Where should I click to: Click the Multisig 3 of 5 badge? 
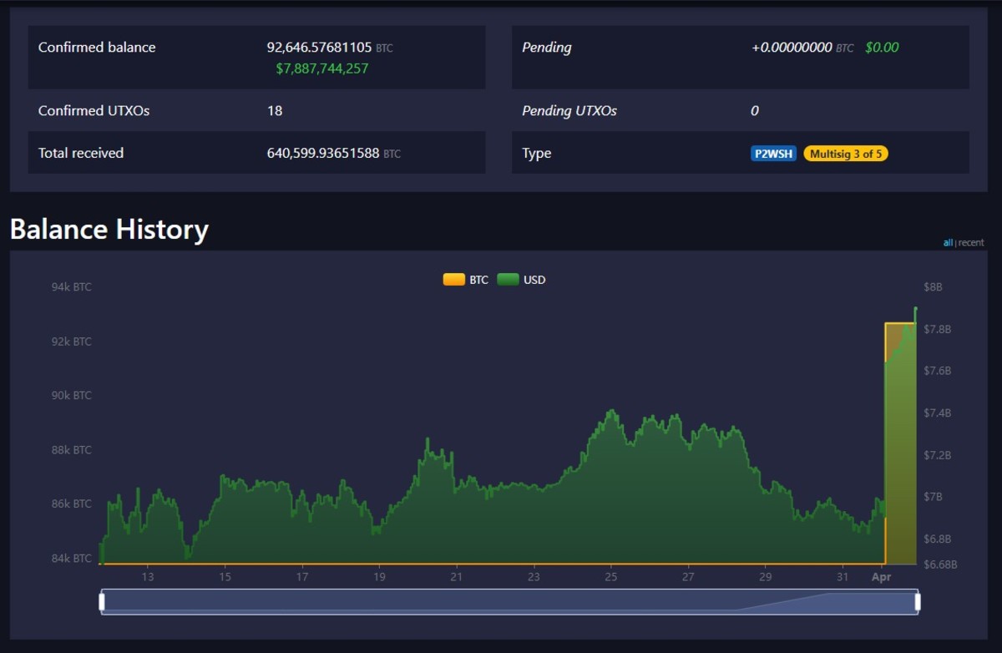tap(845, 154)
